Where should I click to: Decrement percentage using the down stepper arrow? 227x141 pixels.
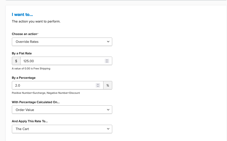98,86
